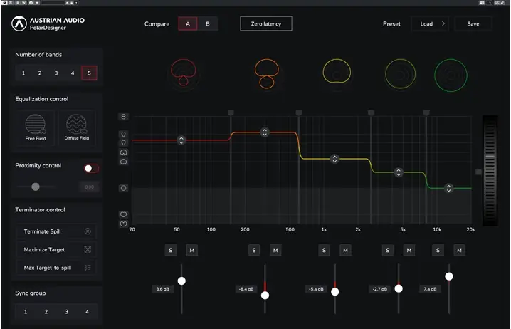
Task: Set number of bands to 3
Action: (x=56, y=73)
